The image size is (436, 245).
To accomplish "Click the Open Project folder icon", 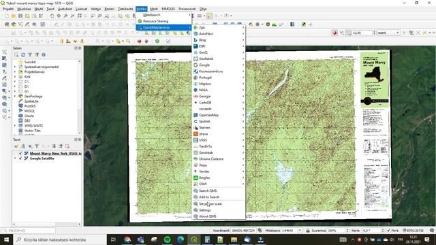I will tap(14, 16).
